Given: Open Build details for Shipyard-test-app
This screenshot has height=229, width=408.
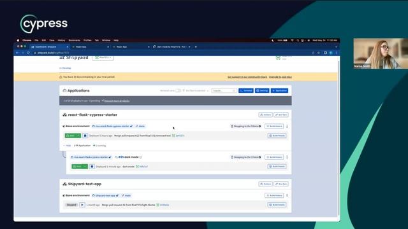Looking at the screenshot, I should 277,205.
